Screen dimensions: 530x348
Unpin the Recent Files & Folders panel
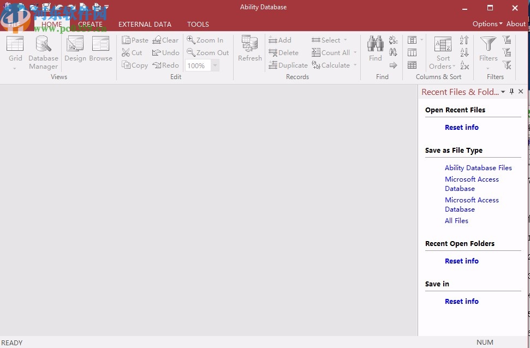tap(511, 92)
